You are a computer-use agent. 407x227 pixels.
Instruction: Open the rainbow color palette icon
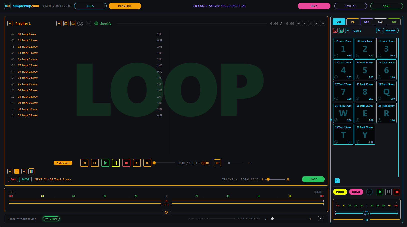(31, 171)
